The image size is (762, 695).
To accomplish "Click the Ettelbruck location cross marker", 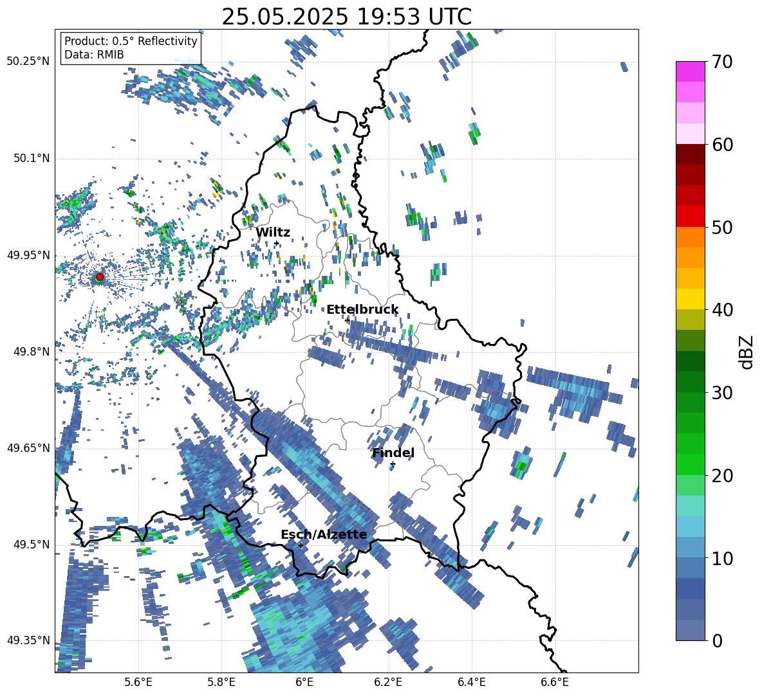I will point(347,320).
